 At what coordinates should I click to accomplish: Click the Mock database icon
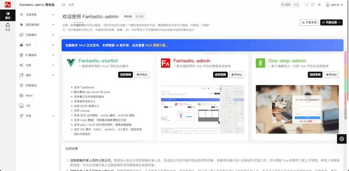[21, 96]
